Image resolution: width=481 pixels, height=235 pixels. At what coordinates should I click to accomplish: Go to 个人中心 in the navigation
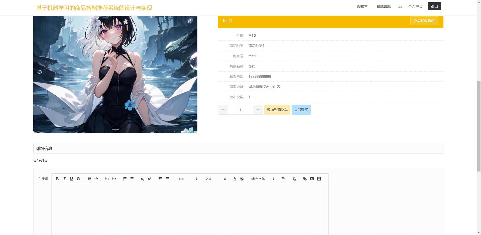(x=415, y=6)
